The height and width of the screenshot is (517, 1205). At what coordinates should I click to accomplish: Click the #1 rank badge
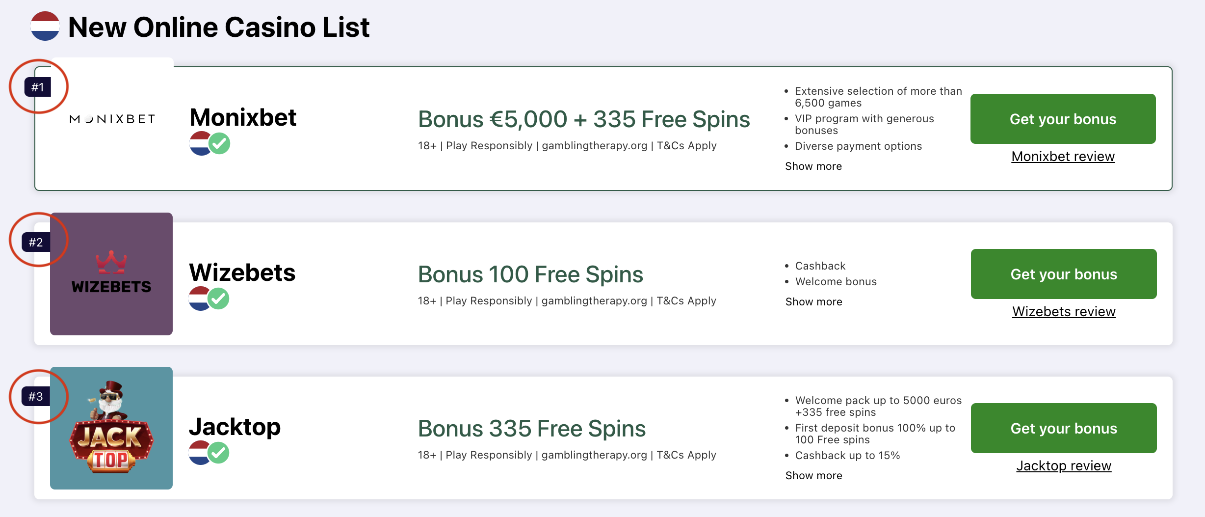click(x=38, y=87)
